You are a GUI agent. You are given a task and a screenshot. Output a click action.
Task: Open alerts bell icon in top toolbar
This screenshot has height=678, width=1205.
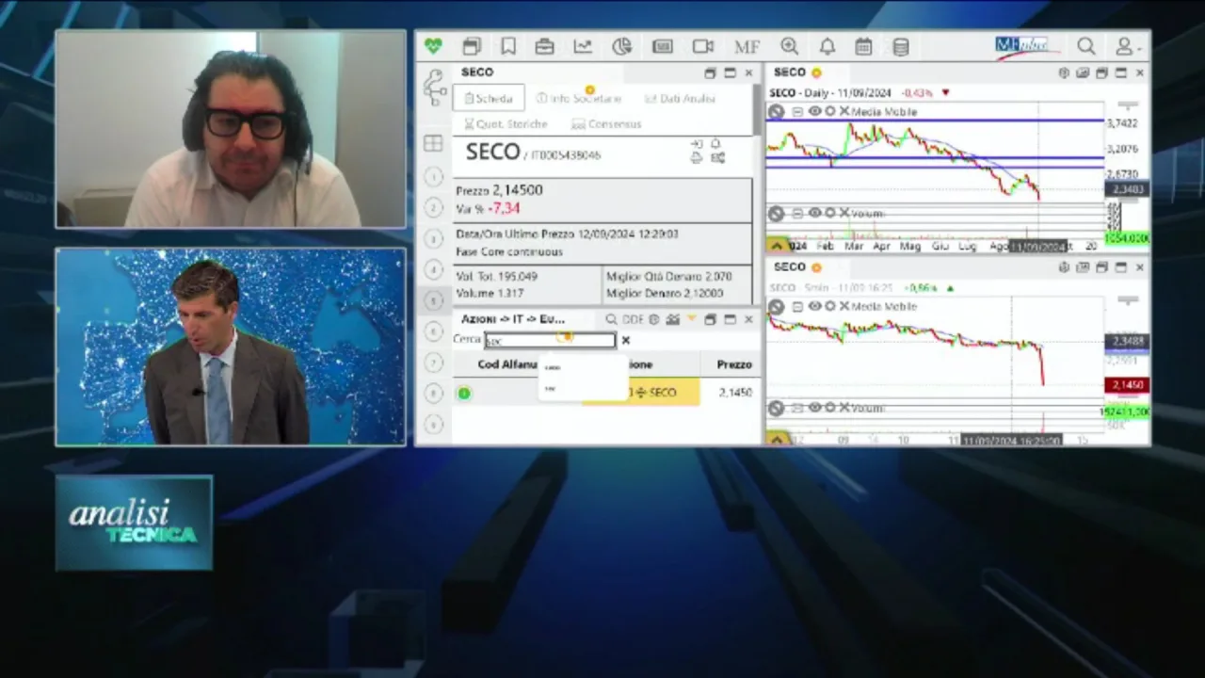(827, 46)
